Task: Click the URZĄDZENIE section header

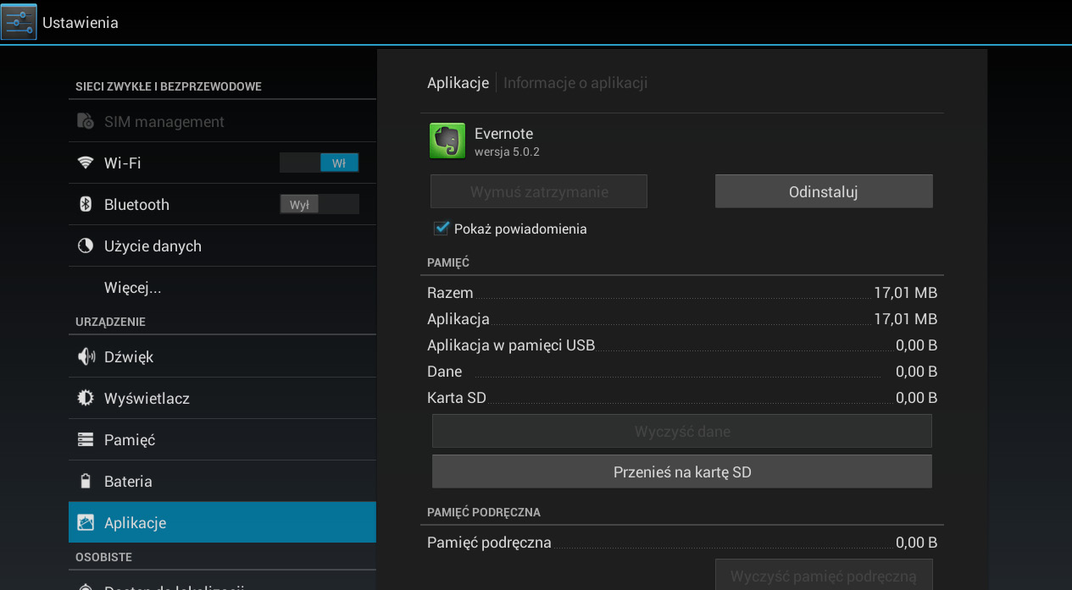Action: (x=110, y=322)
